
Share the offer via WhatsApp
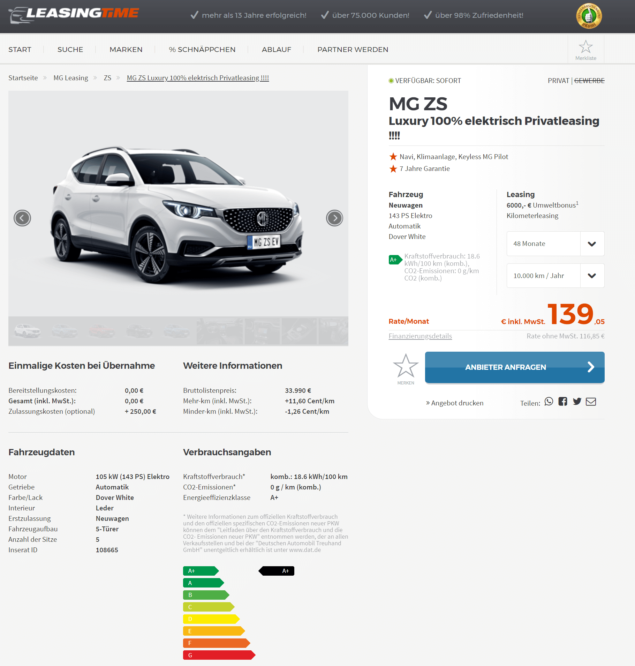point(549,402)
